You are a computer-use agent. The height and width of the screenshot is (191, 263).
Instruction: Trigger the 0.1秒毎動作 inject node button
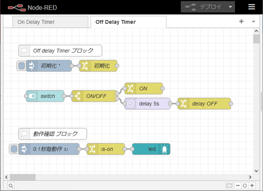(x=14, y=149)
